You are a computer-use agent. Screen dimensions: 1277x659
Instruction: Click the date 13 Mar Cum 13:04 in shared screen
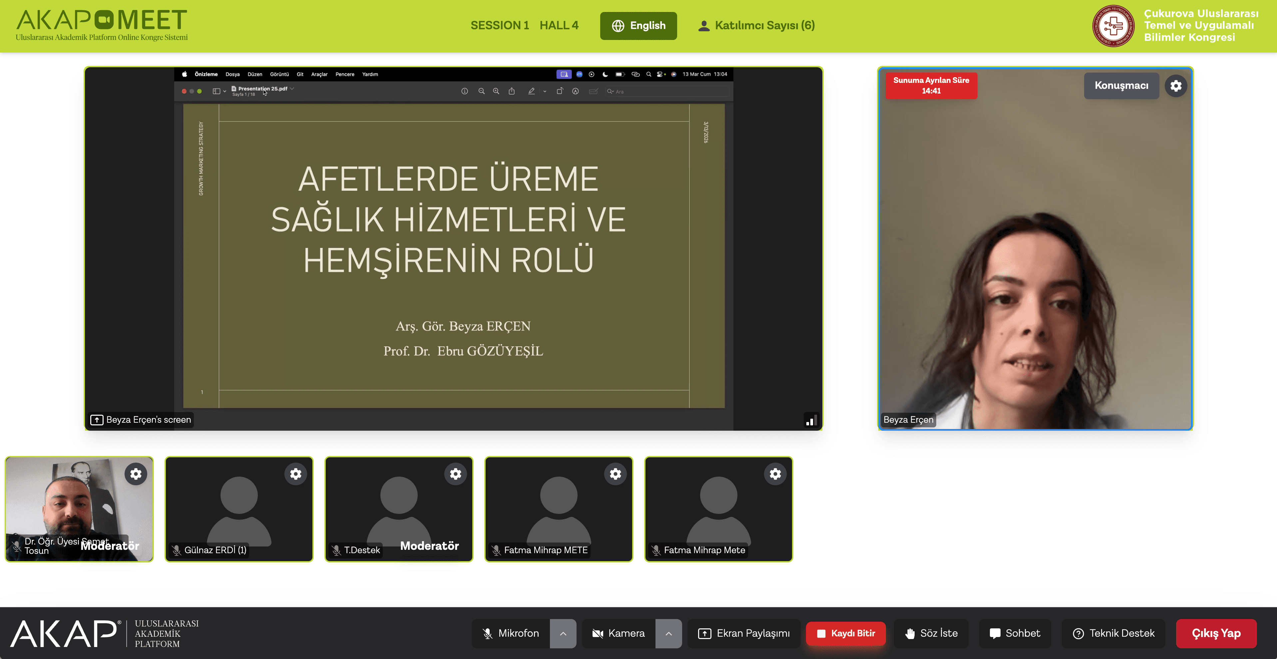(704, 74)
